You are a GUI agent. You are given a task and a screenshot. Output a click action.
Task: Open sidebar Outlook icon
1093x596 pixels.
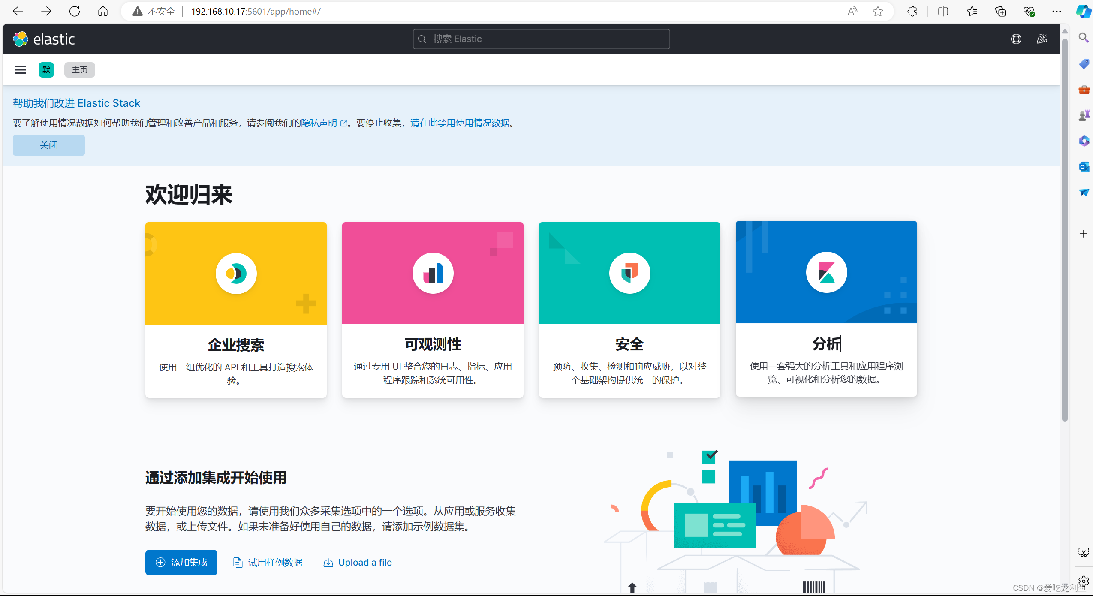click(1084, 166)
